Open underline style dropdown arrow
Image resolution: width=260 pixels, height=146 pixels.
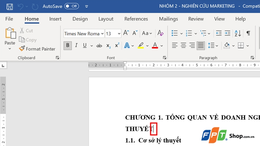pyautogui.click(x=92, y=46)
